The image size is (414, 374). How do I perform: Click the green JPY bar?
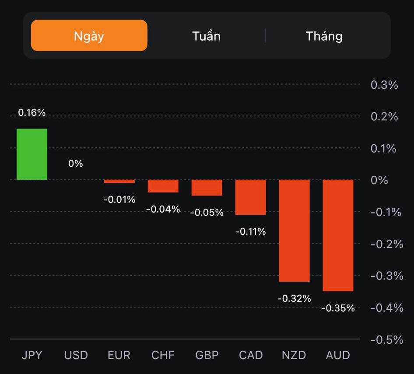(32, 154)
